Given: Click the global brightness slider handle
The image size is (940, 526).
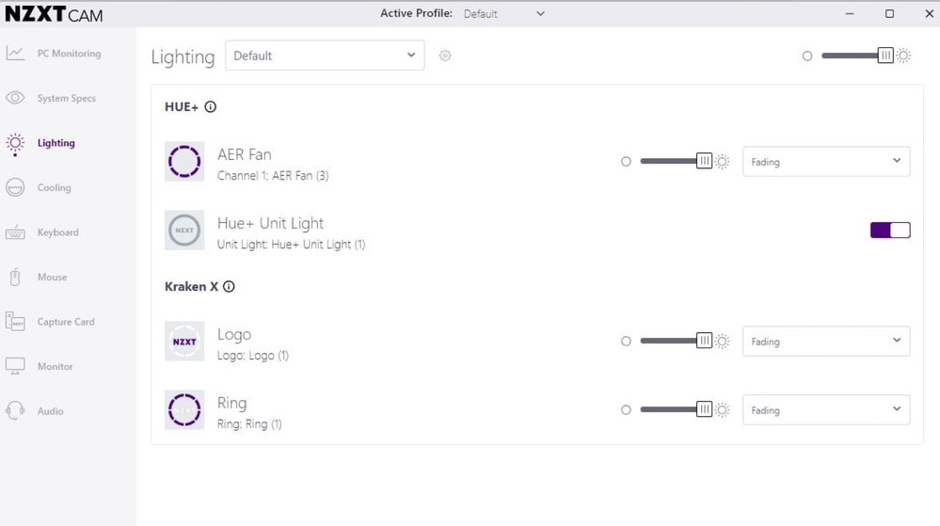Looking at the screenshot, I should coord(885,56).
